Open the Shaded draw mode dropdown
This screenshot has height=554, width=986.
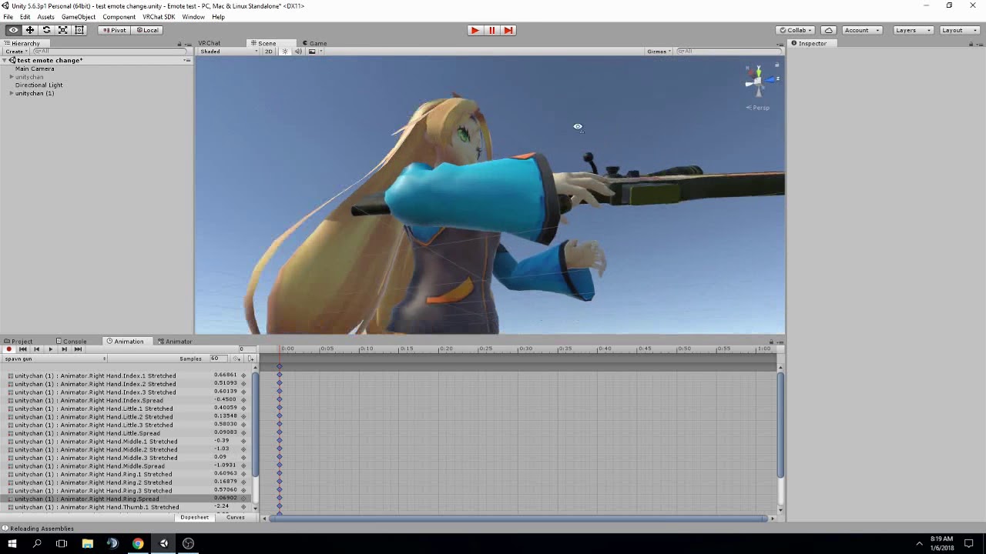(229, 52)
